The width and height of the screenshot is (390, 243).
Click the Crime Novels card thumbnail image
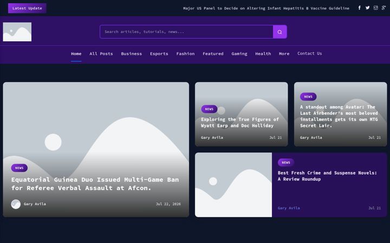(x=233, y=185)
